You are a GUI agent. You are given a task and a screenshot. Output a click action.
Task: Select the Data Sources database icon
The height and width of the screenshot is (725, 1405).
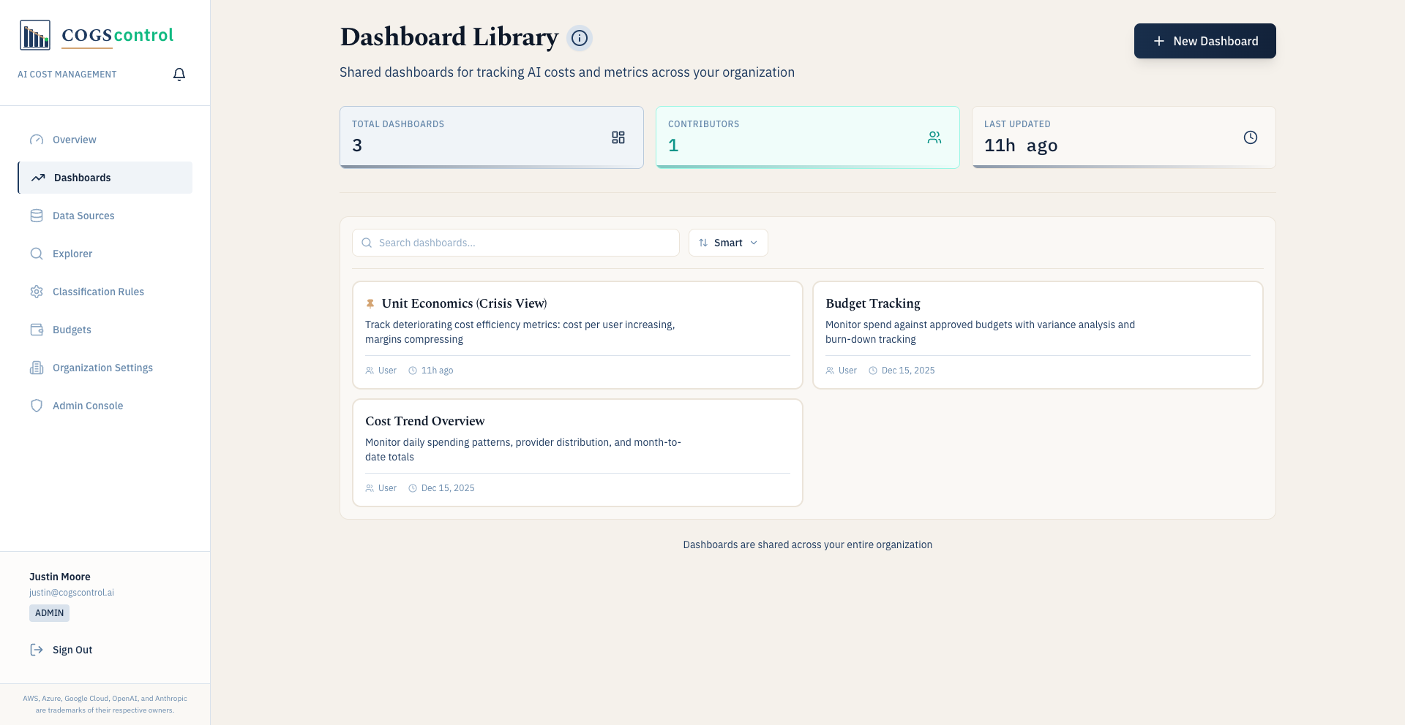[37, 216]
